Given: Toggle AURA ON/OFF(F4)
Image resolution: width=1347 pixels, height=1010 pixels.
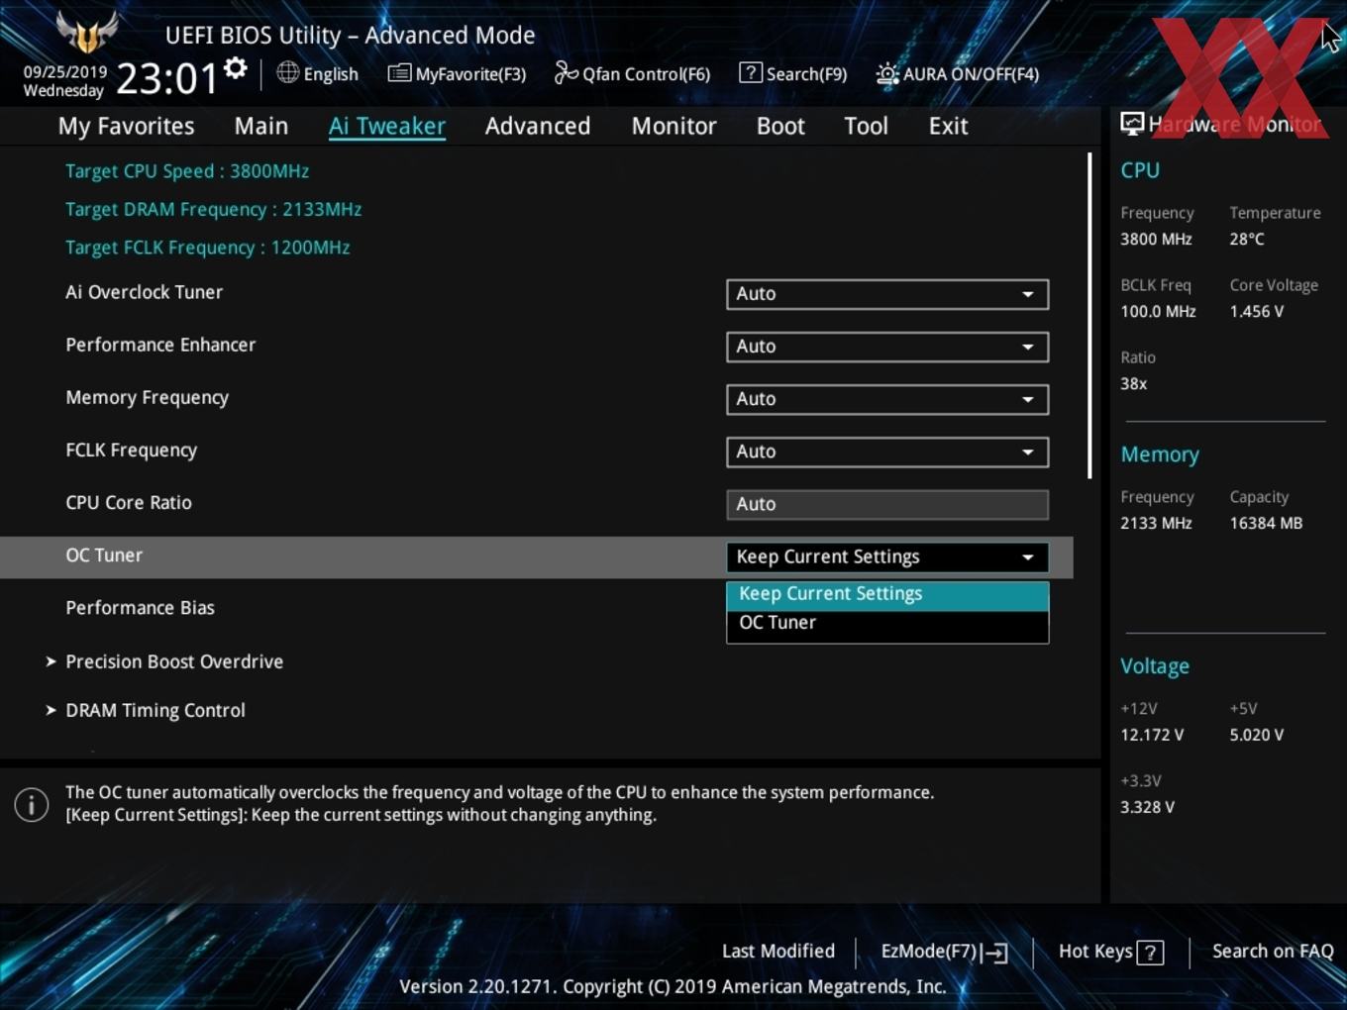Looking at the screenshot, I should coord(958,73).
